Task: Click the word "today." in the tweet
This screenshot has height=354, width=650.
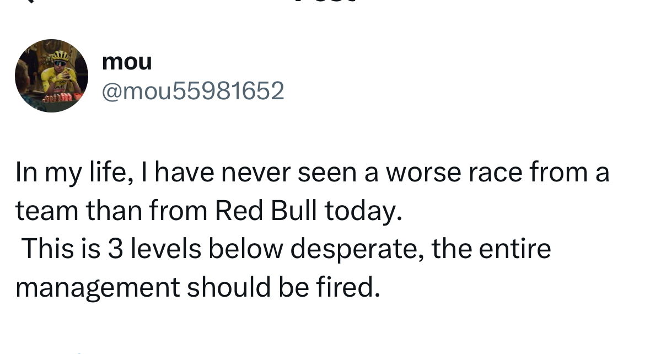Action: click(363, 211)
